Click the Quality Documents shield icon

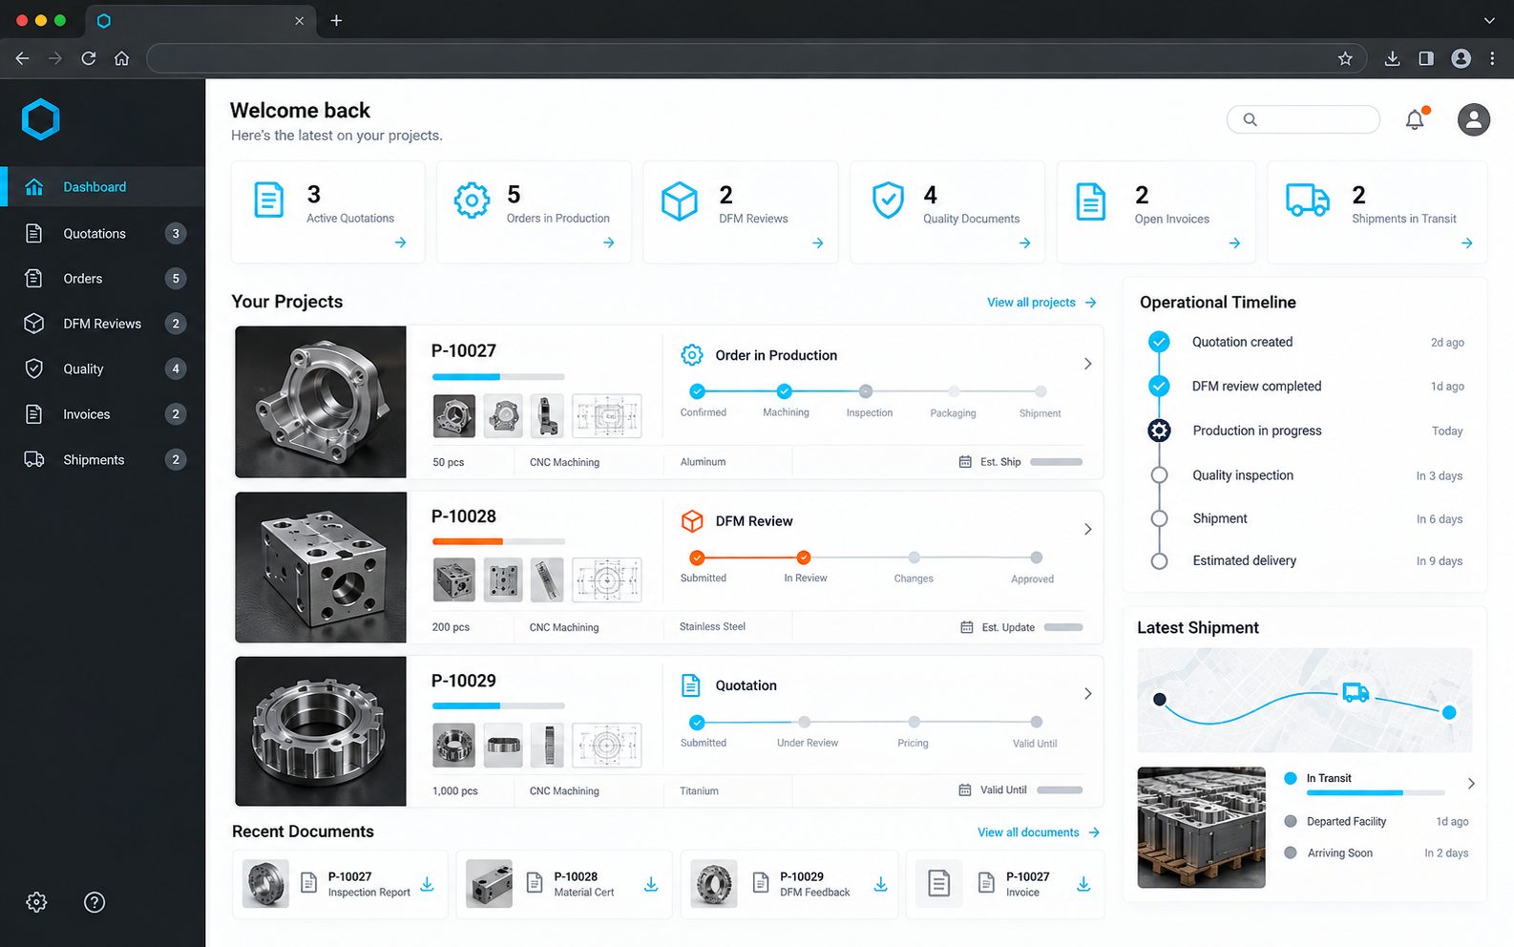(x=888, y=200)
